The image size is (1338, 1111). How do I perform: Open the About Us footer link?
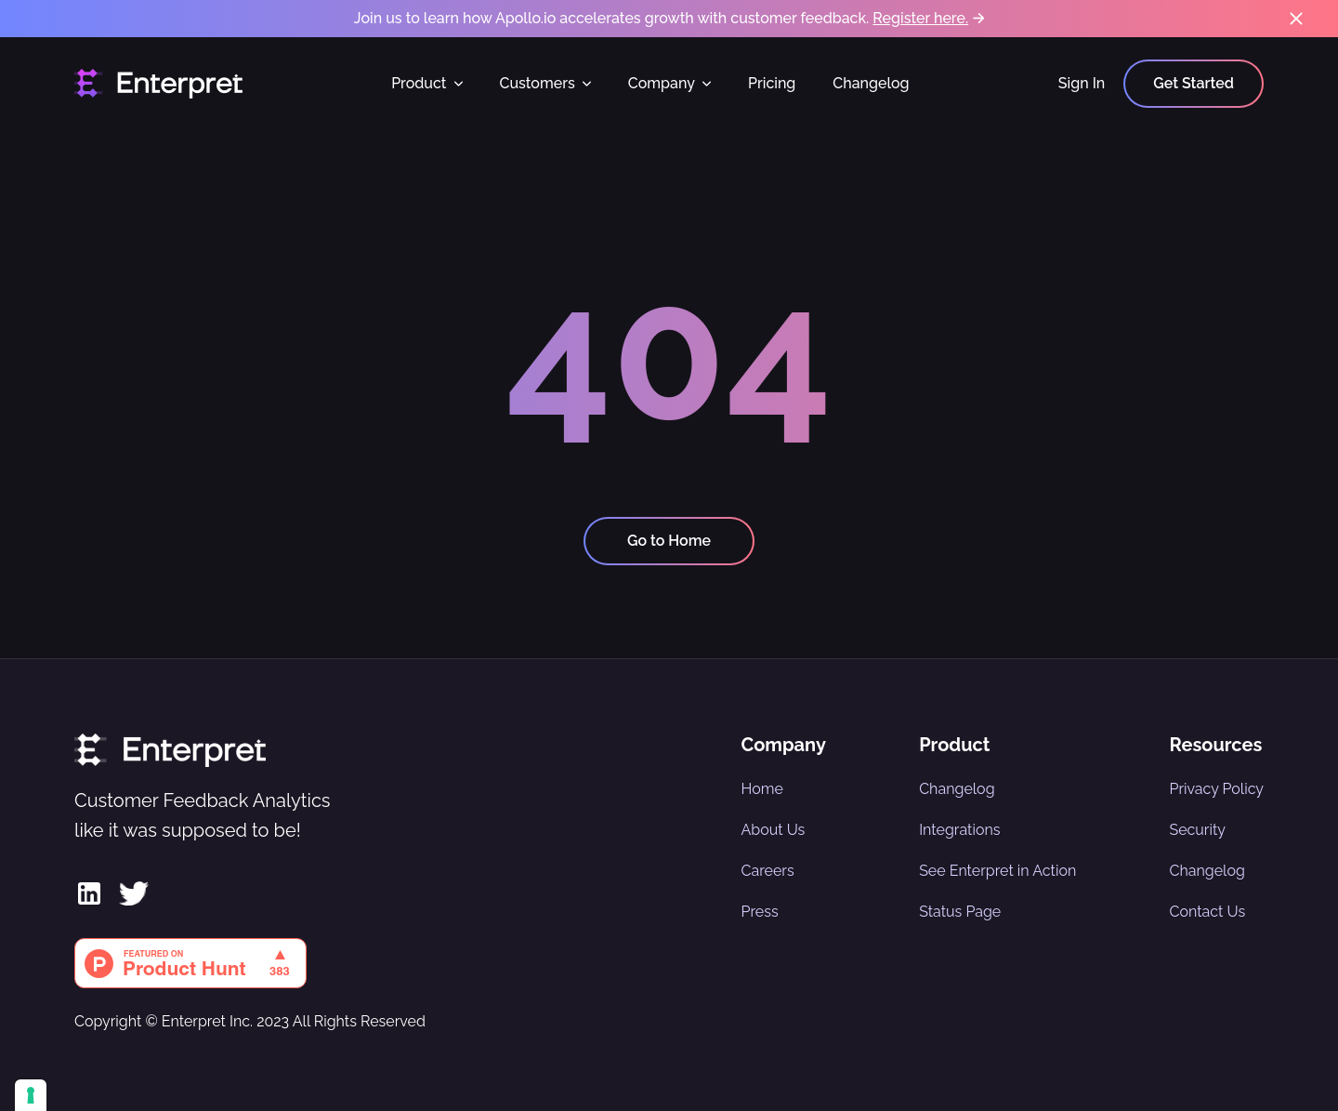pyautogui.click(x=773, y=829)
